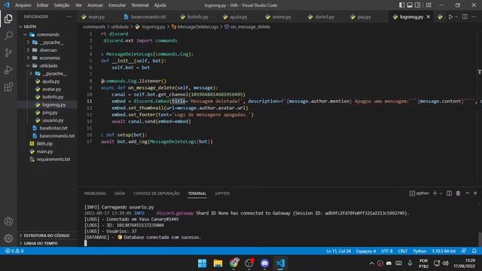Open the Run and Debug view

point(8,70)
